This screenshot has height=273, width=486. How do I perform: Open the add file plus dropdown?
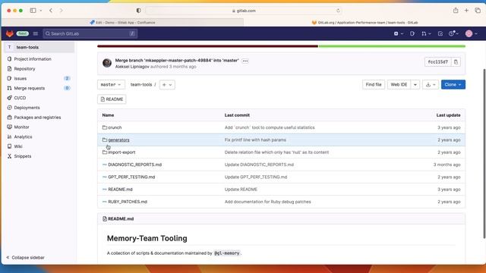coord(167,84)
